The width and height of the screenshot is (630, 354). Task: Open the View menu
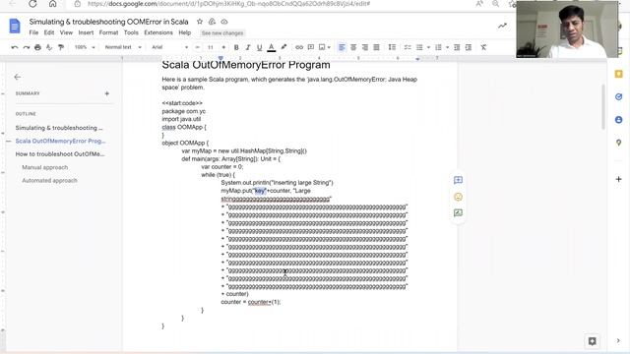click(66, 32)
